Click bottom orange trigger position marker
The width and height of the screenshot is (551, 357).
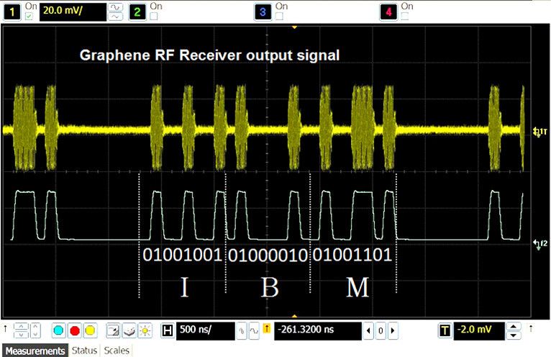tap(294, 316)
